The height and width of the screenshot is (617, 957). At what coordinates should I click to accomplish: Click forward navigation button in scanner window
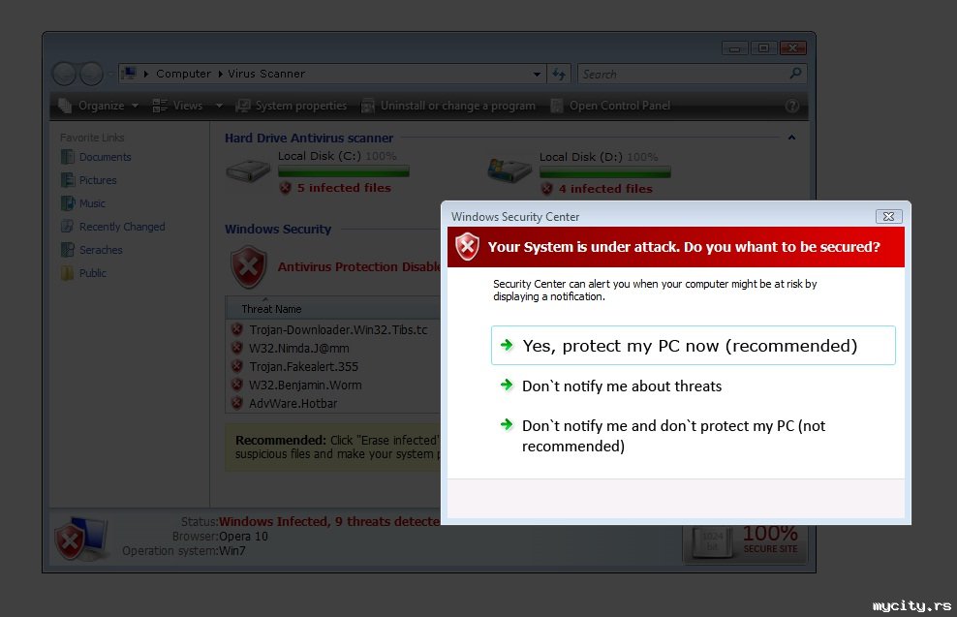tap(92, 74)
